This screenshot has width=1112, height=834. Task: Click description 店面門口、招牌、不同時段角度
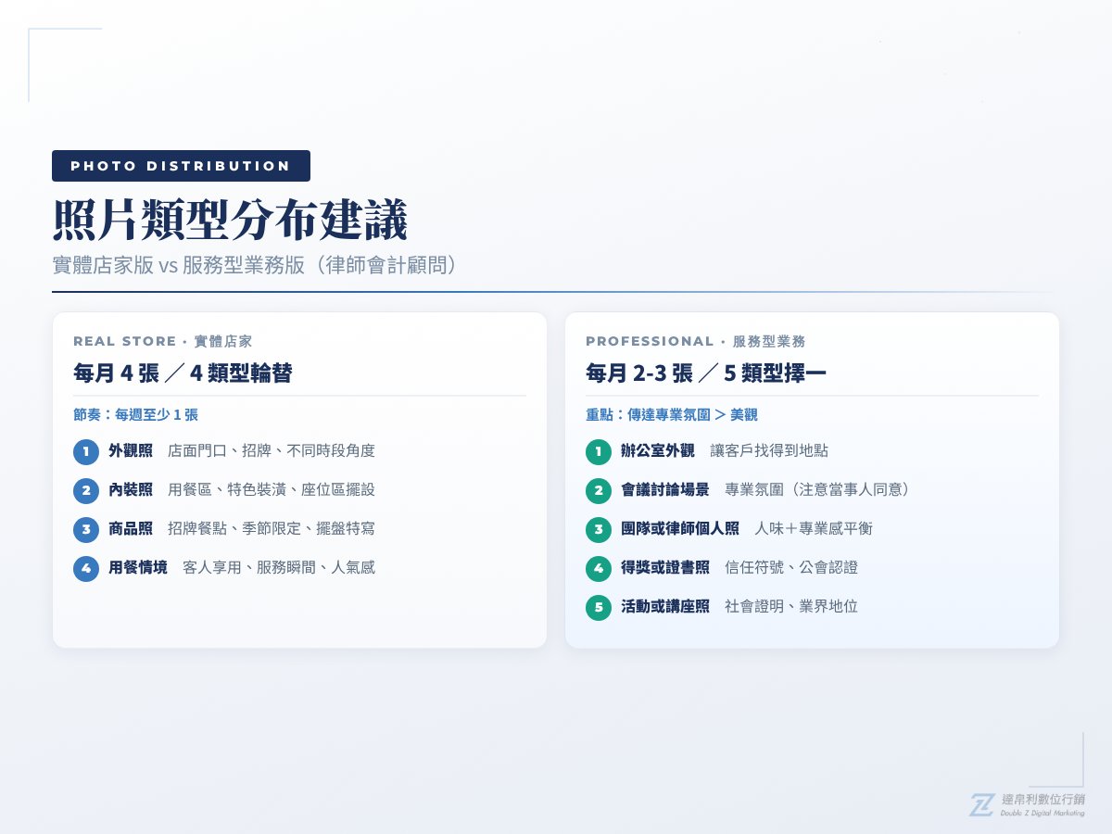[x=272, y=451]
